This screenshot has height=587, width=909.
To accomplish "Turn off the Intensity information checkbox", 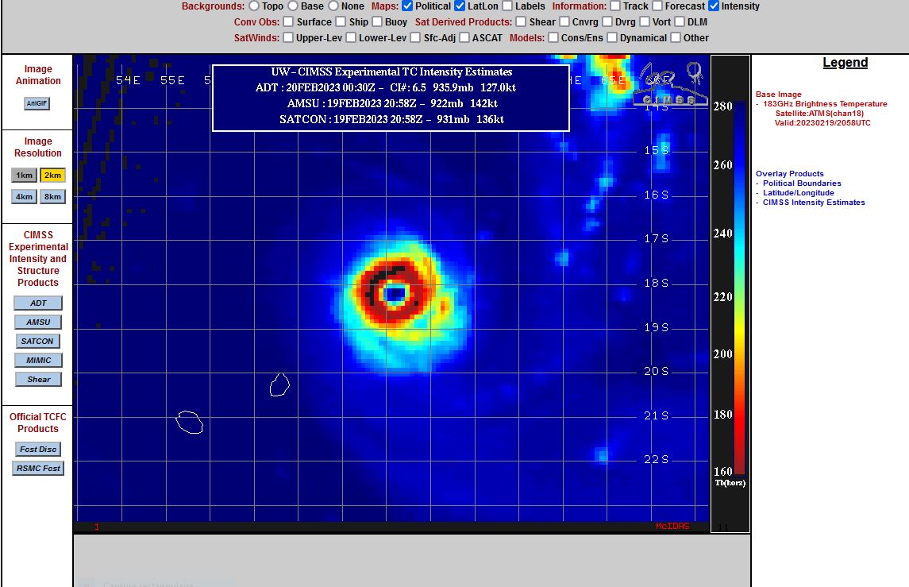I will (714, 6).
